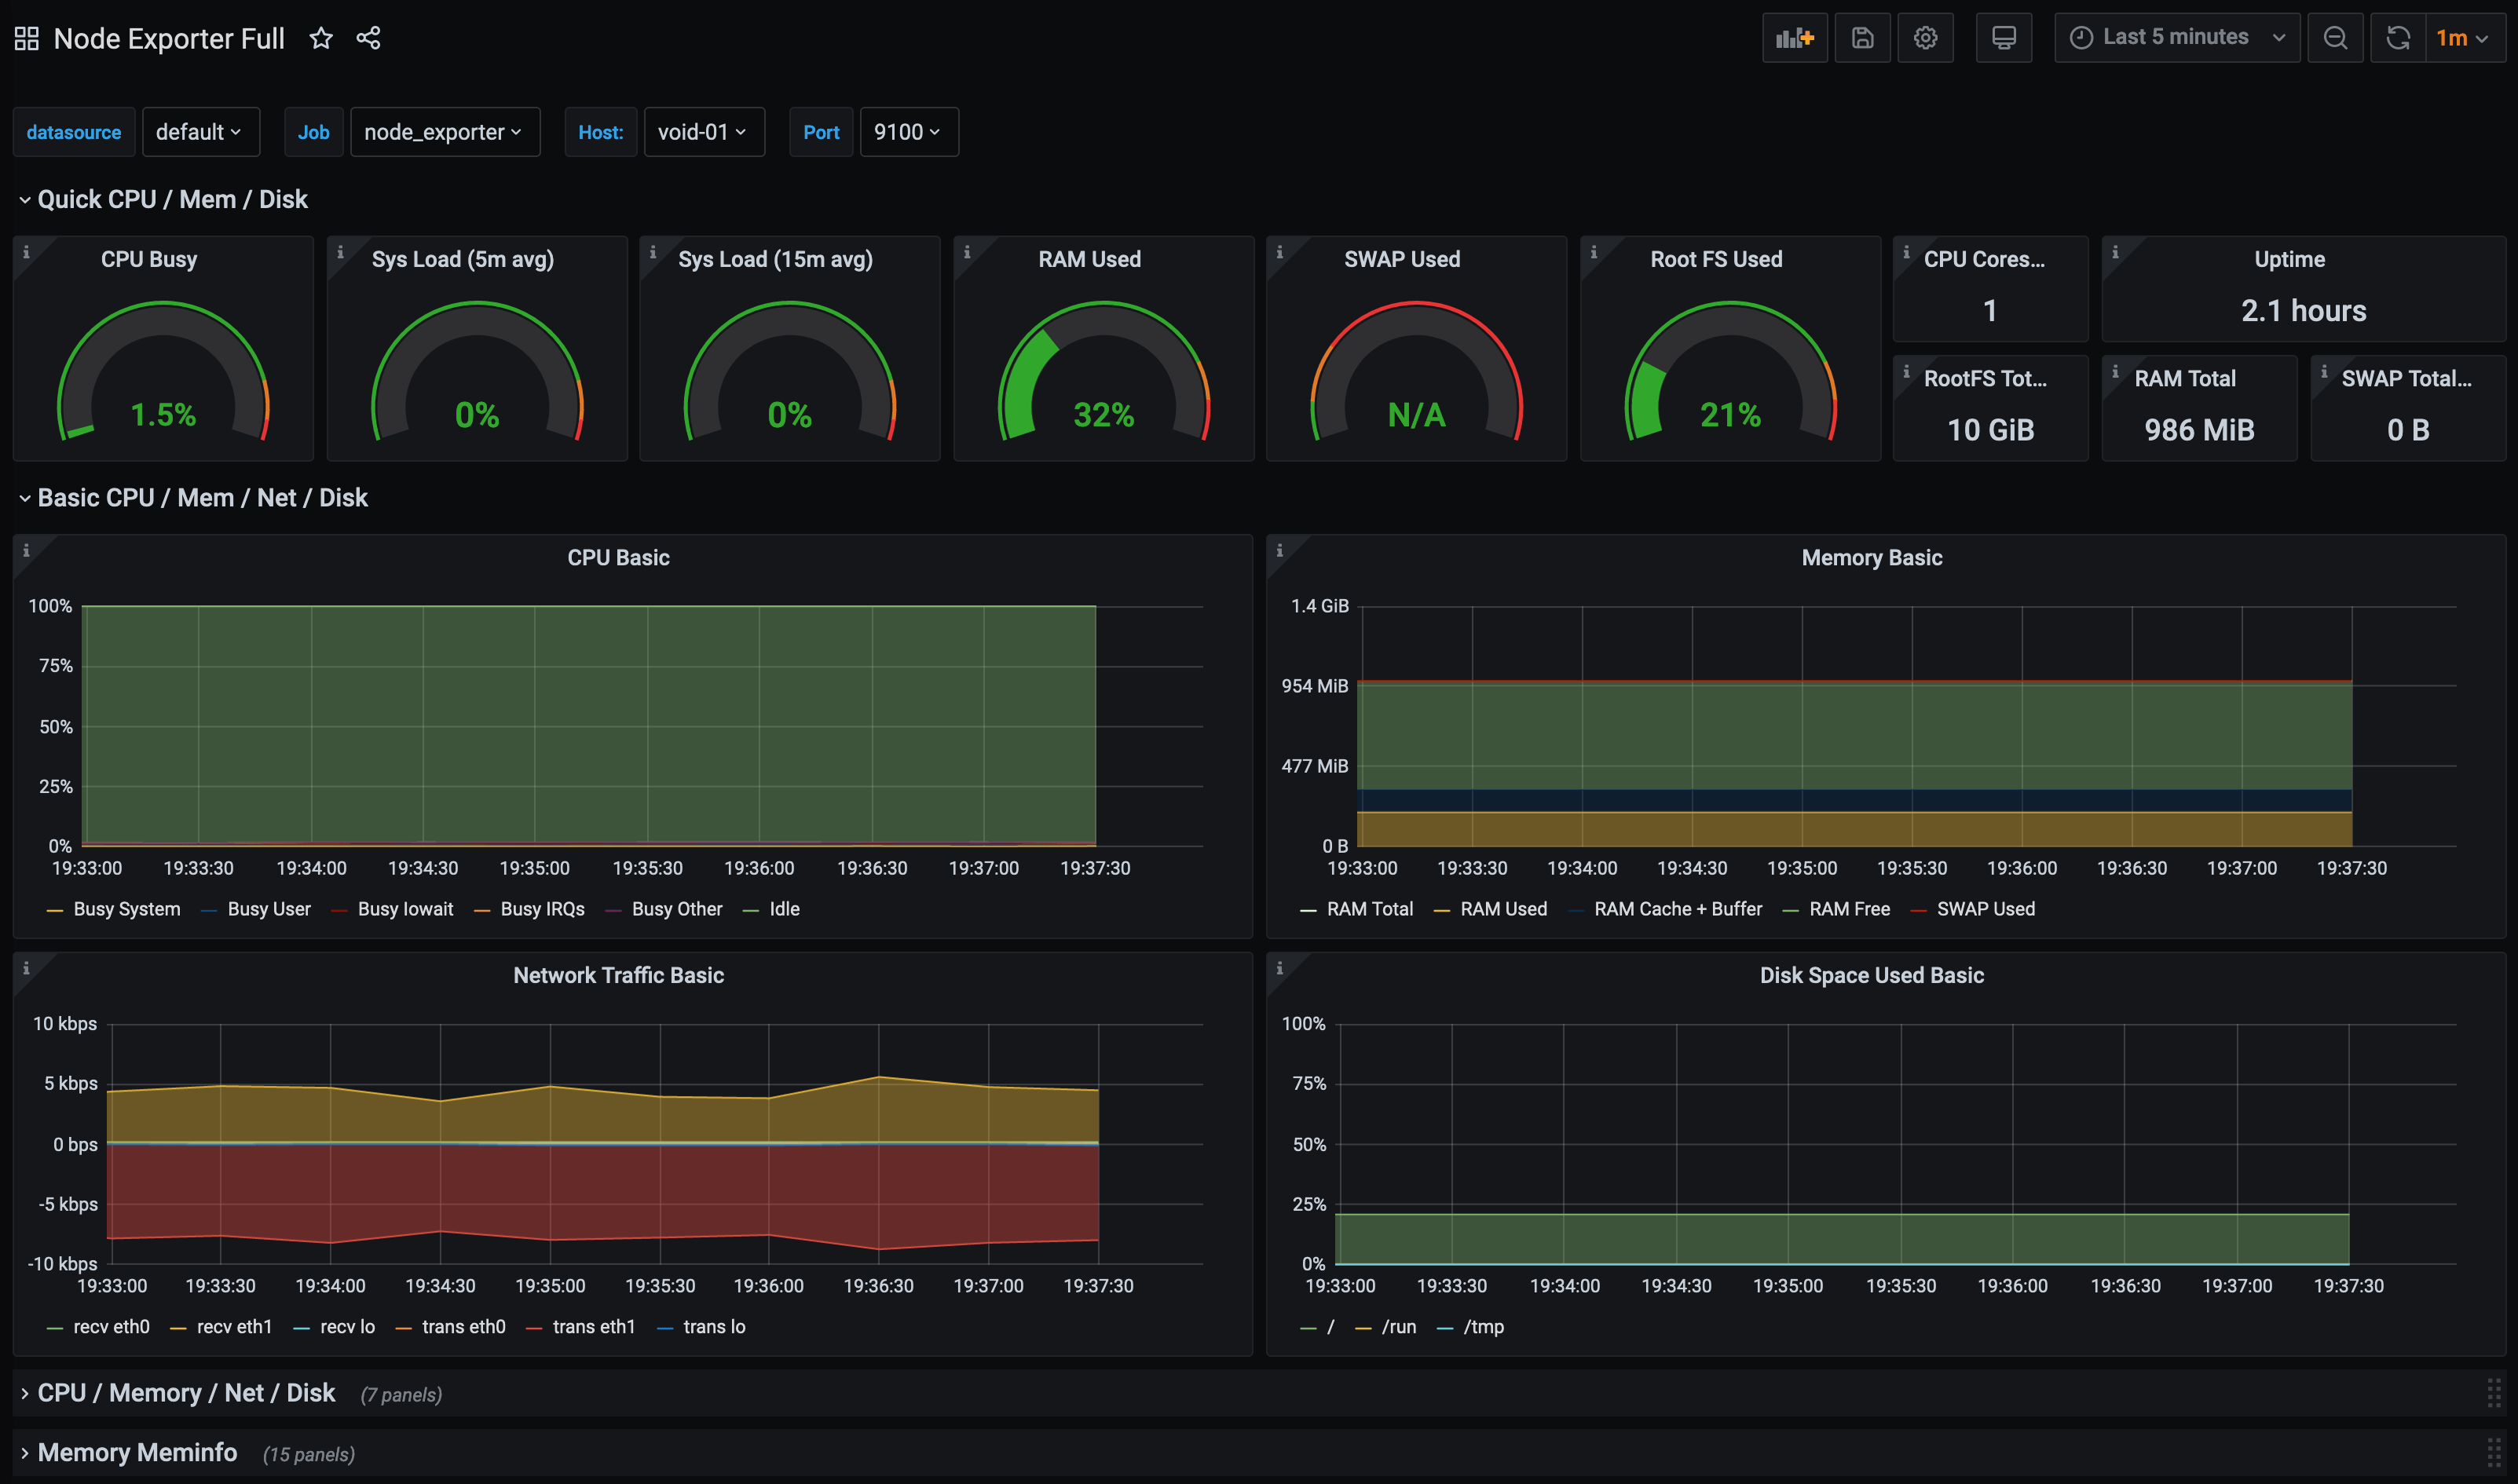Select the default datasource option
The image size is (2518, 1484).
point(200,131)
